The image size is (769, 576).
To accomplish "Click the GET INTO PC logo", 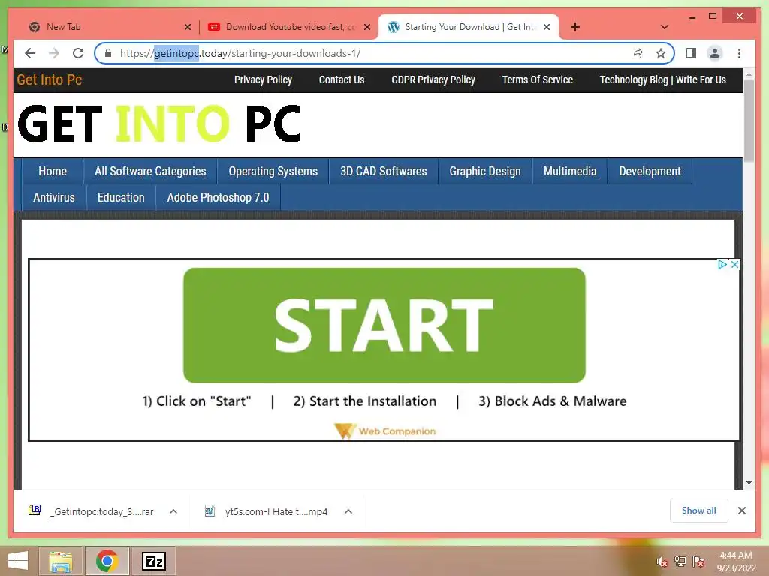I will 159,124.
